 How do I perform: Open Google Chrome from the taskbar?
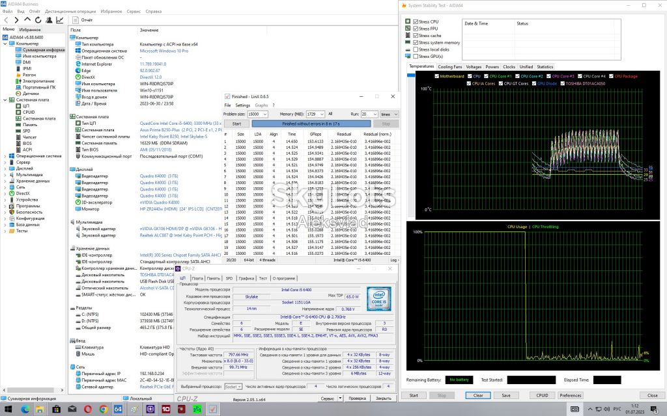[104, 409]
